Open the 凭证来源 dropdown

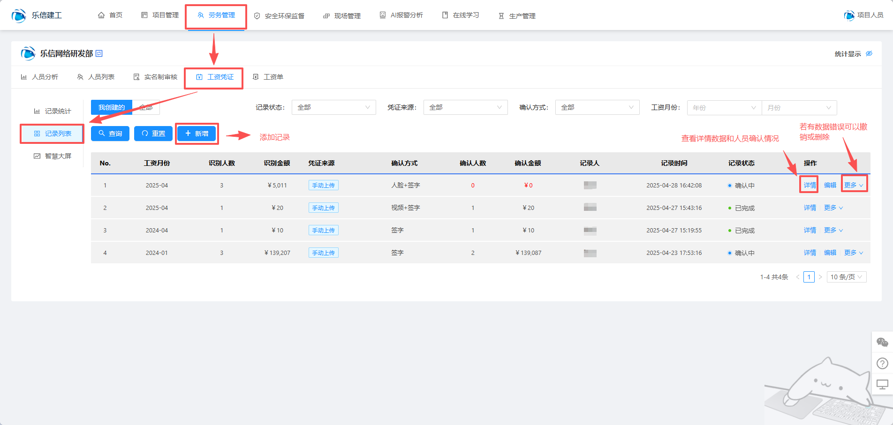pos(465,107)
